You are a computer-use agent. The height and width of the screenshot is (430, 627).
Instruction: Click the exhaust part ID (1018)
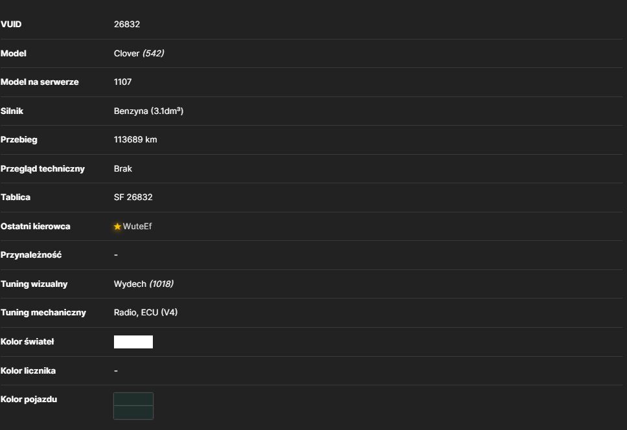pyautogui.click(x=161, y=284)
